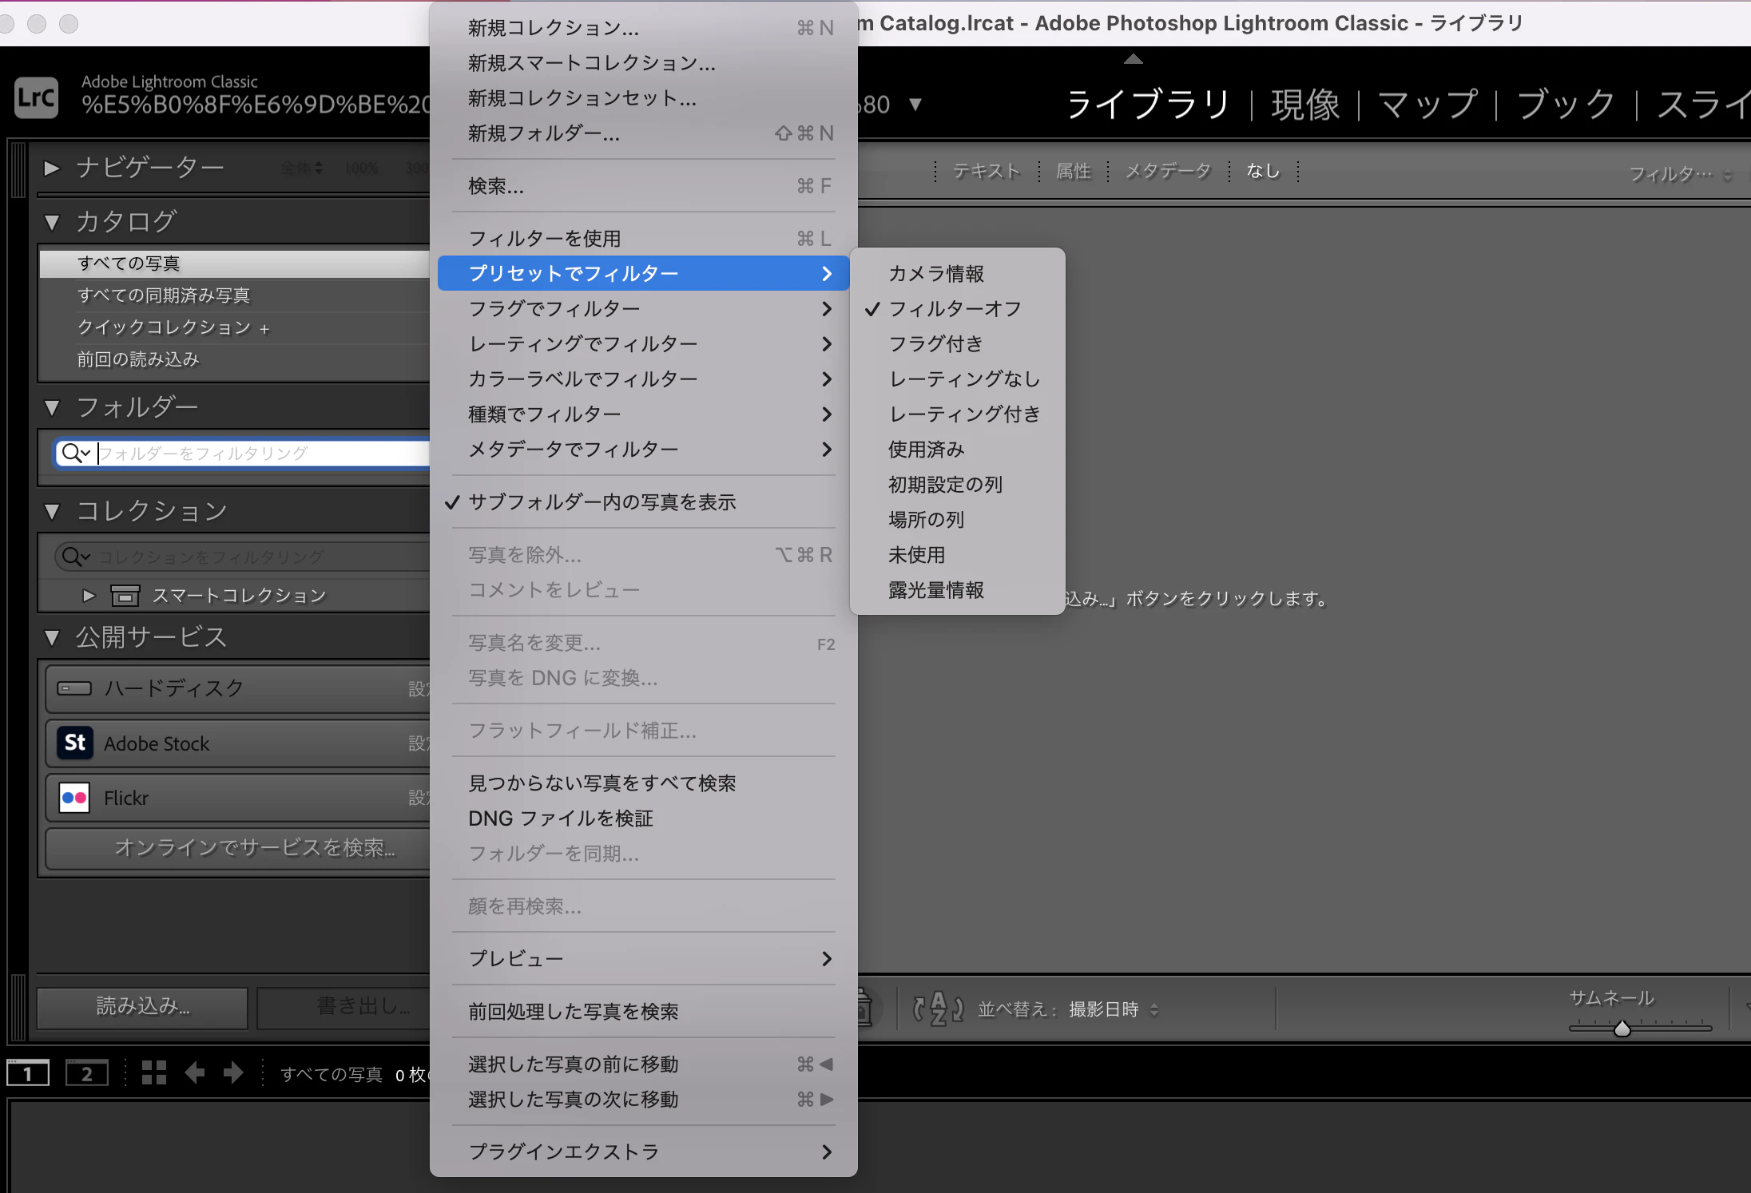This screenshot has width=1751, height=1193.
Task: Click the サムネール size slider handle
Action: (x=1622, y=1029)
